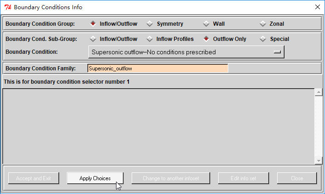Click 'This is for boundary condition selector number 1' text

tap(67, 82)
